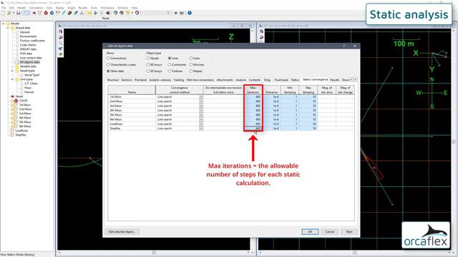Click the OK button

(x=310, y=231)
